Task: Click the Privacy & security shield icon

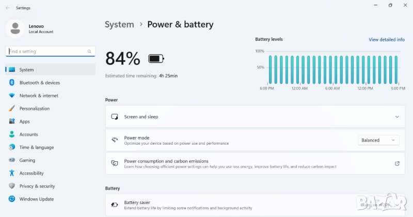Action: [x=12, y=186]
